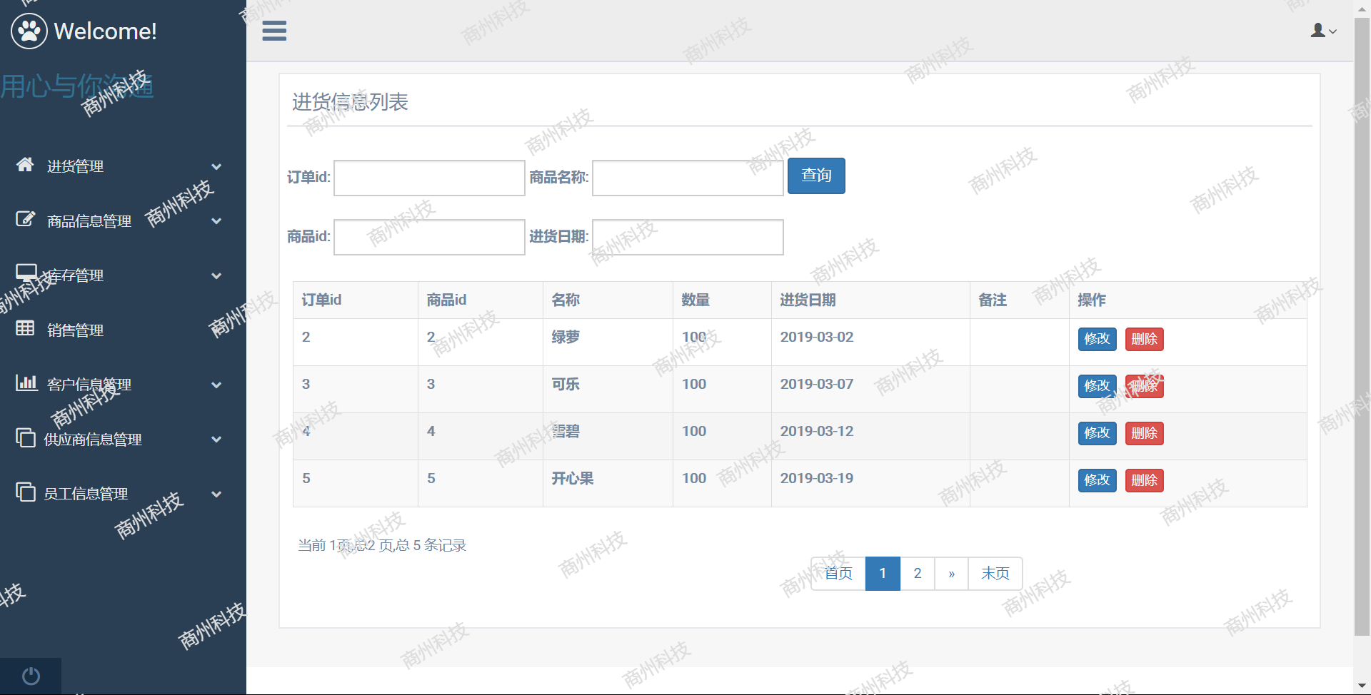Click the copy icon beside 供应商信息管理

tap(26, 437)
